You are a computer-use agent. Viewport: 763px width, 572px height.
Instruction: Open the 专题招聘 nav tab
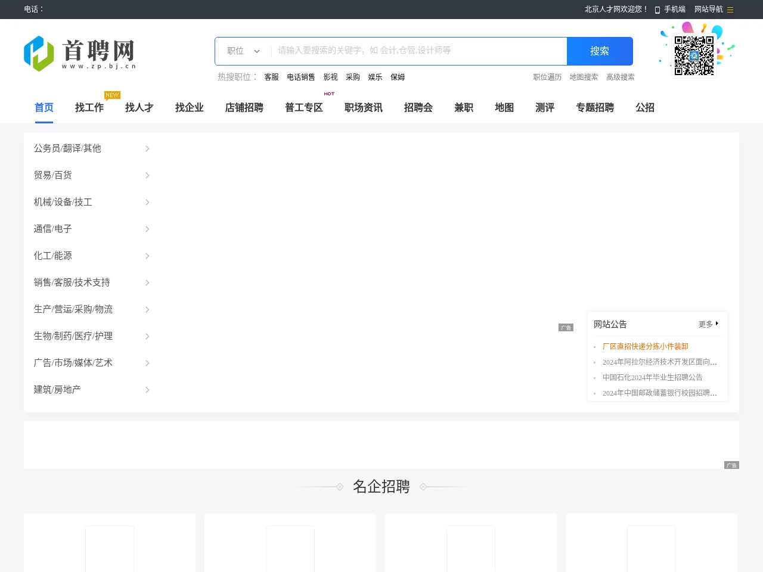pos(595,108)
